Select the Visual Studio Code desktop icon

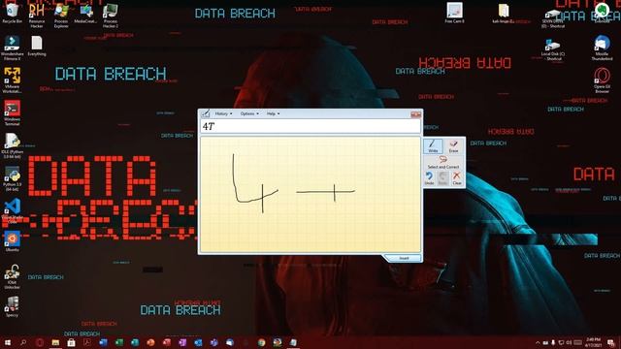click(x=12, y=211)
